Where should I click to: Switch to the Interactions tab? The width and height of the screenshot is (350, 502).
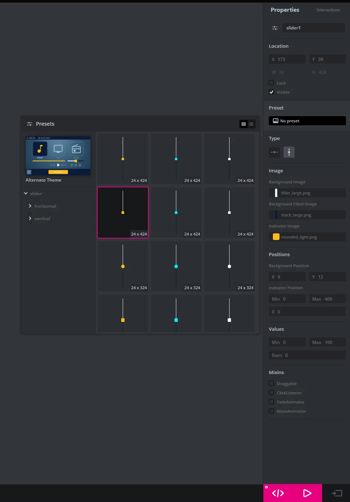pos(328,10)
